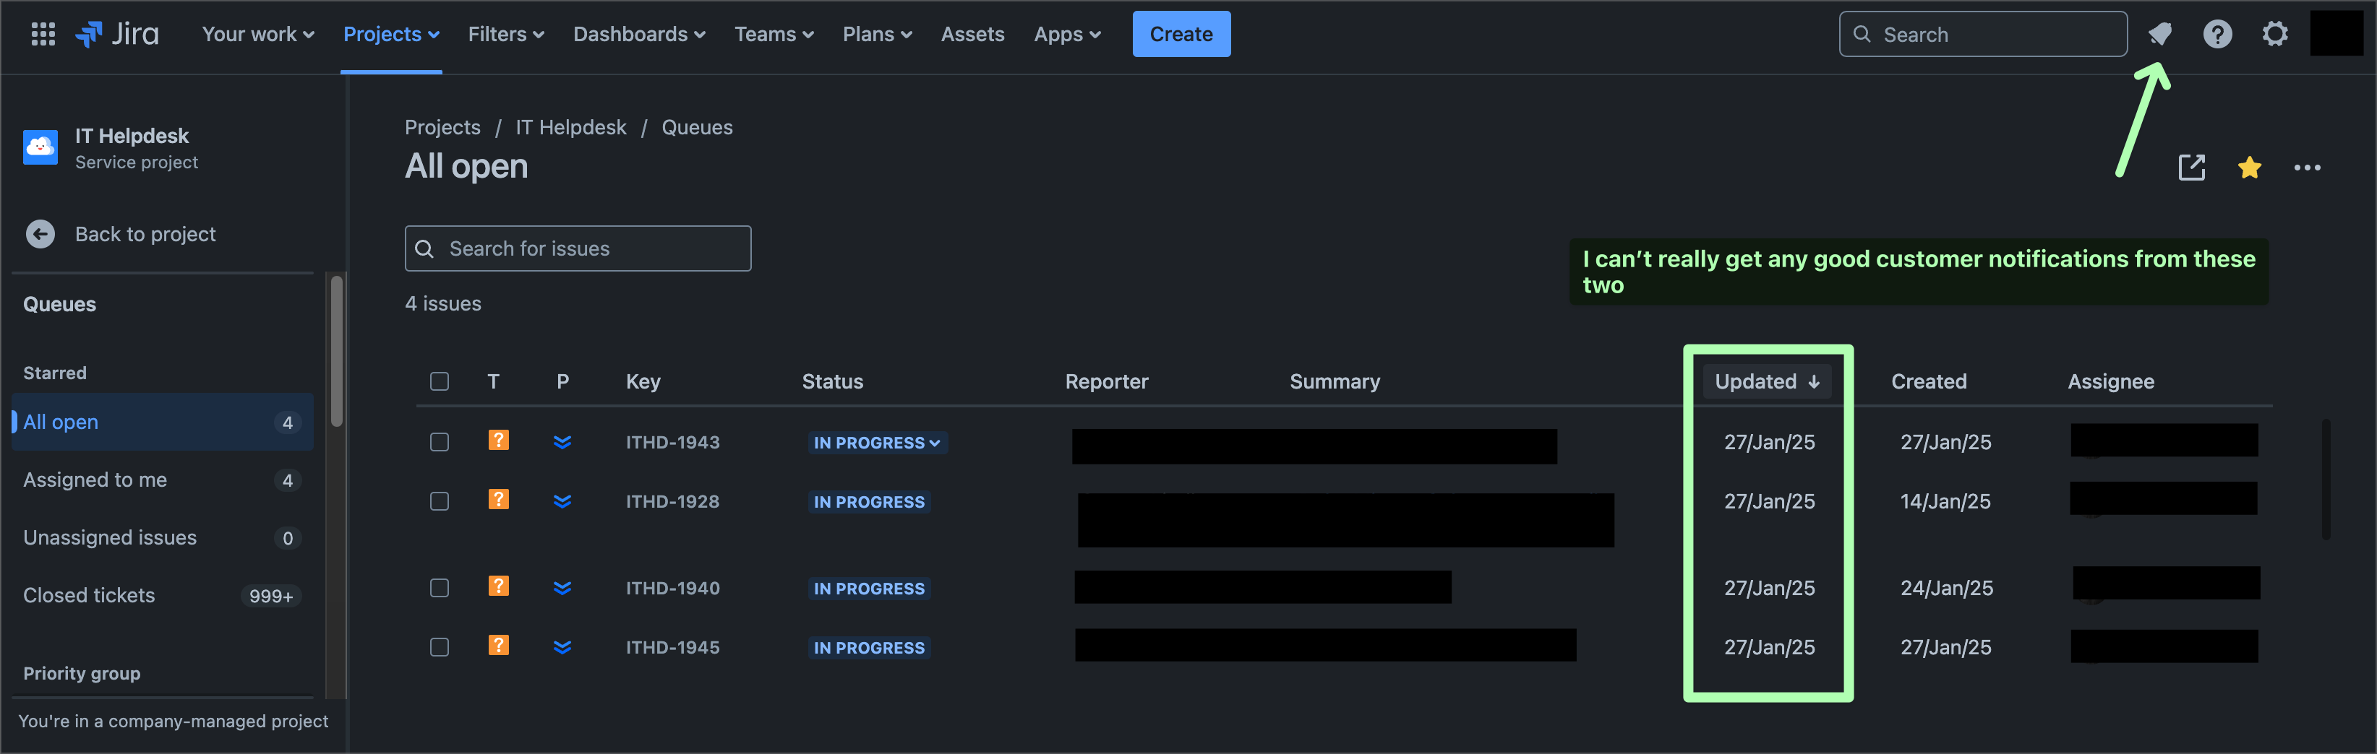
Task: Open the help icon in top bar
Action: point(2217,34)
